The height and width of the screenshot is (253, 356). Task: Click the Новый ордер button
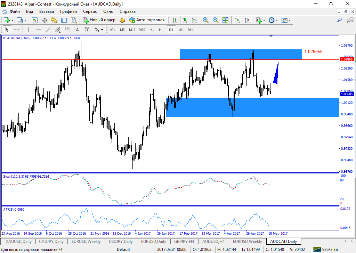(99, 20)
